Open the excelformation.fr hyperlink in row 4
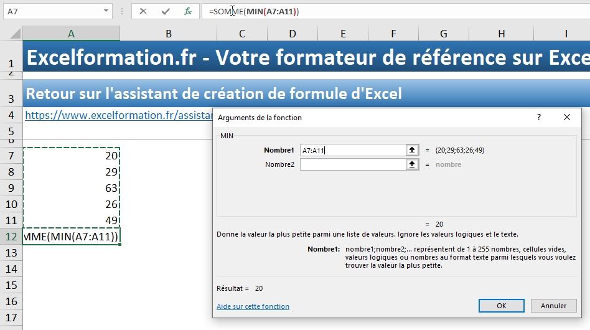The image size is (590, 330). 118,115
